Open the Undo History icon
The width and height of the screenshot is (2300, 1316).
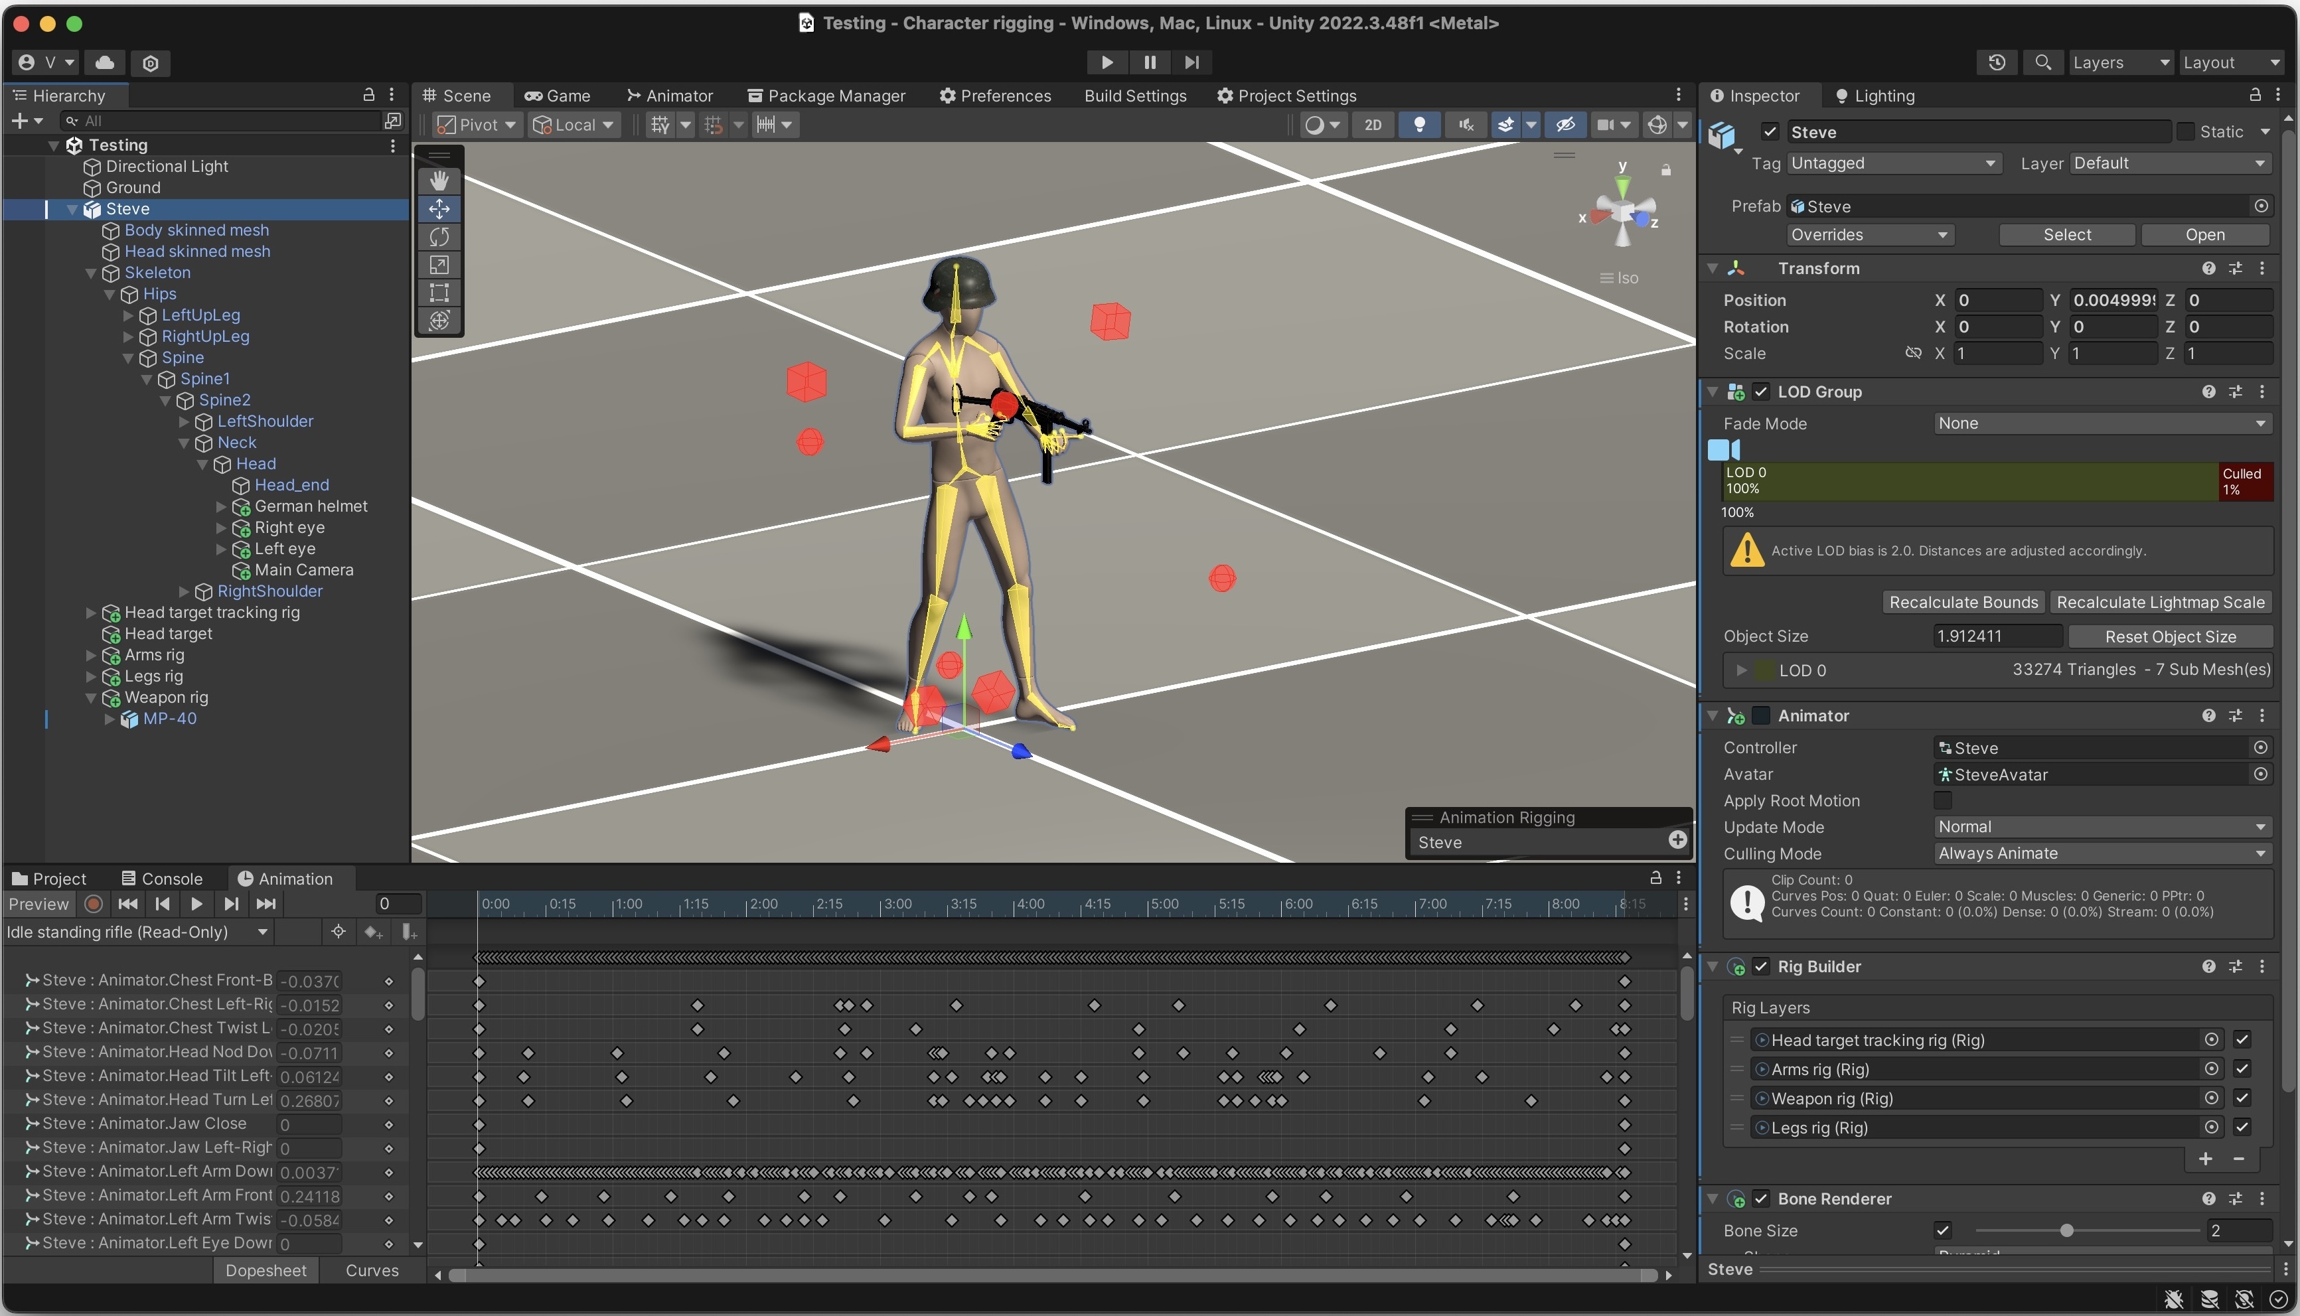pyautogui.click(x=1997, y=62)
